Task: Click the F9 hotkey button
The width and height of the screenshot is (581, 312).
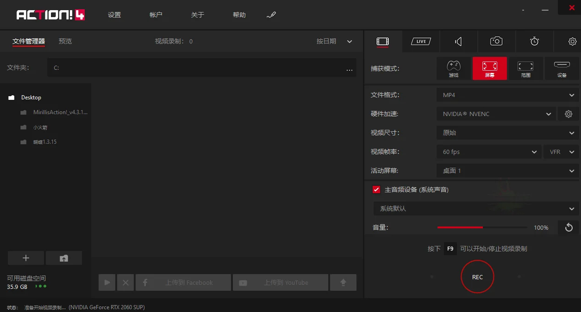Action: point(450,249)
